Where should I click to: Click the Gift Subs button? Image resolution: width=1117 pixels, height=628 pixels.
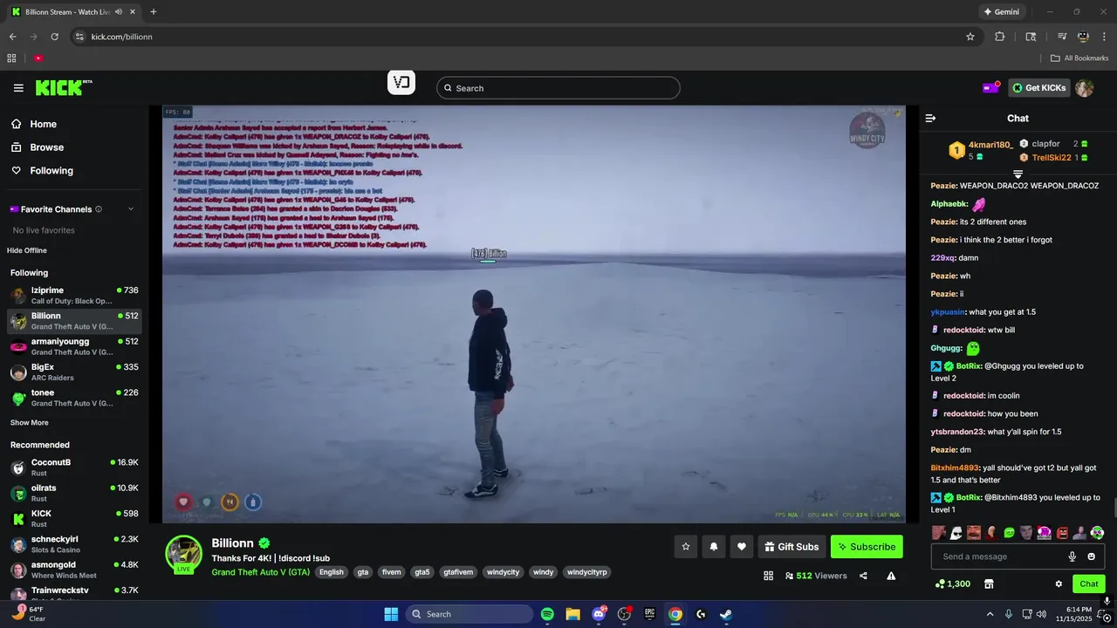[x=791, y=547]
